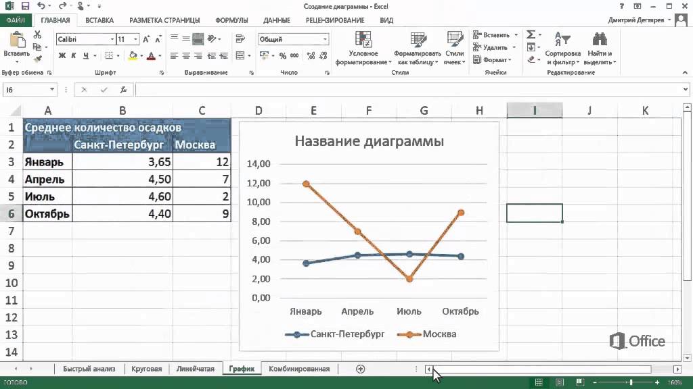
Task: Toggle bold Ж formatting
Action: click(62, 55)
